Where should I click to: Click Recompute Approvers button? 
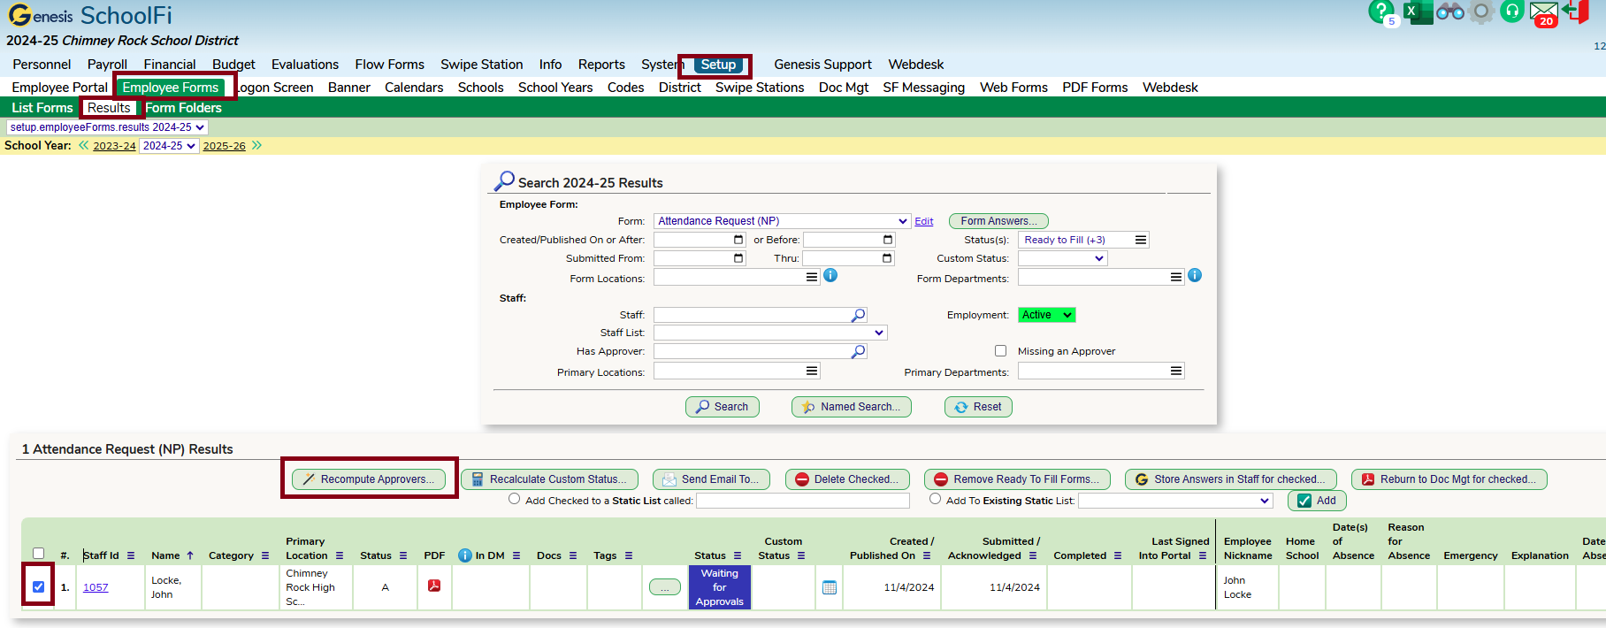(369, 479)
